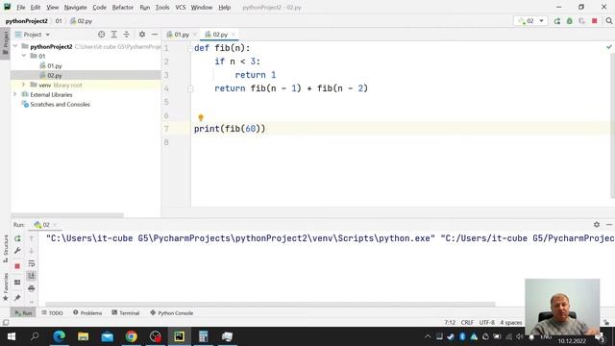Screen dimensions: 615x346
Task: Open the VCS menu
Action: pyautogui.click(x=181, y=8)
